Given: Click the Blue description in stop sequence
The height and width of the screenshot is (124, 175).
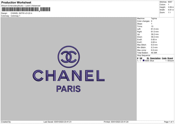Looking at the screenshot, I should 152,61.
